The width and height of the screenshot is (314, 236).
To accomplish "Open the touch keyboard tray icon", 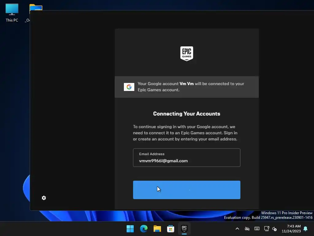I will pos(257,229).
